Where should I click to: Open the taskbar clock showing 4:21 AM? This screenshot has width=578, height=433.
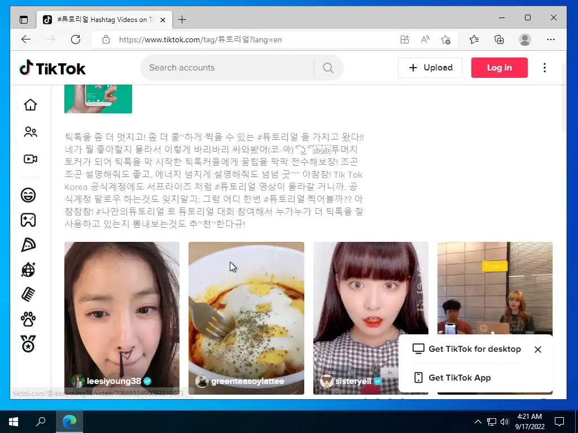coord(529,422)
